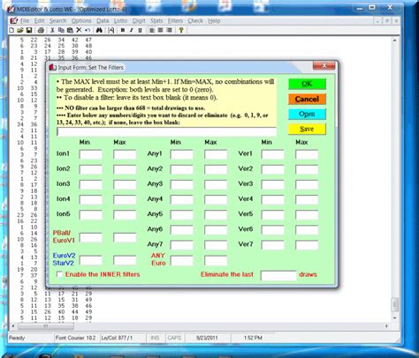419x358 pixels.
Task: Click the Ver3 Max input box
Action: coord(307,184)
